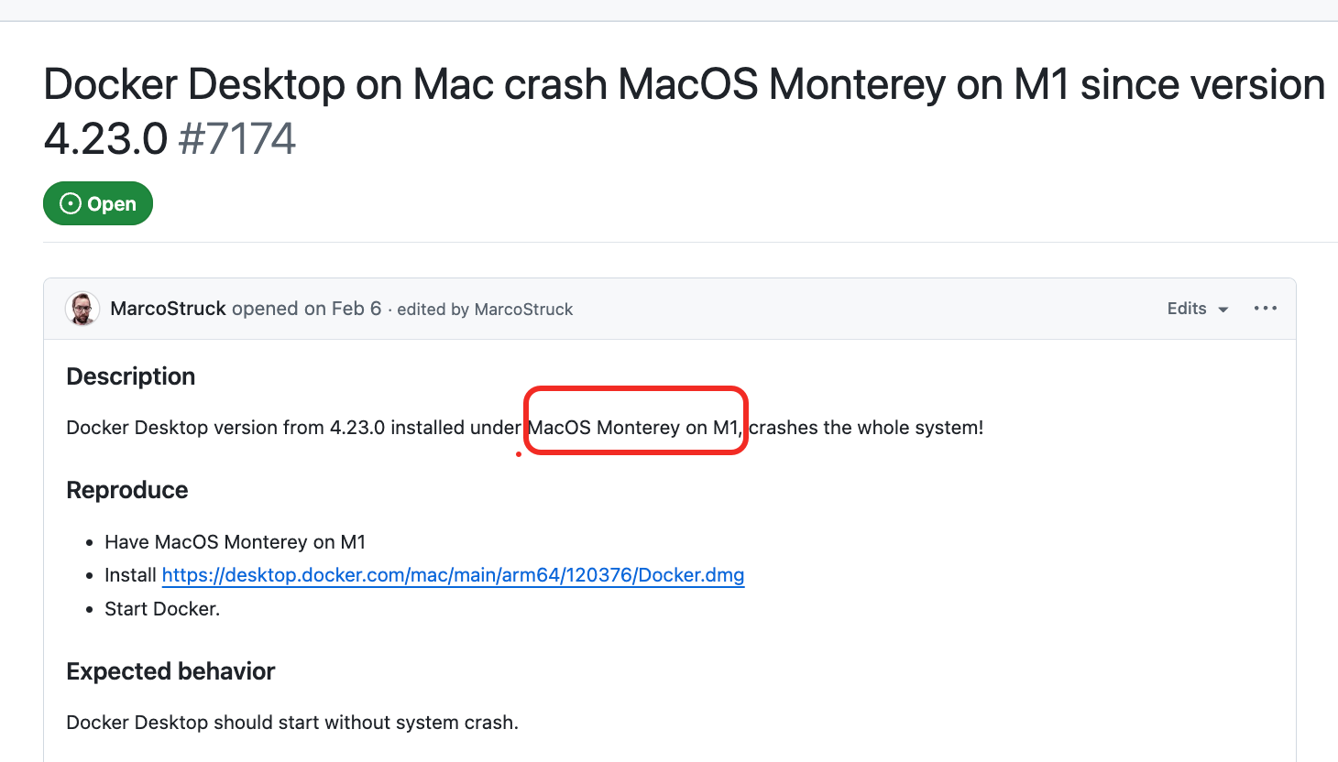Open the three-dot comment options menu

[x=1266, y=309]
